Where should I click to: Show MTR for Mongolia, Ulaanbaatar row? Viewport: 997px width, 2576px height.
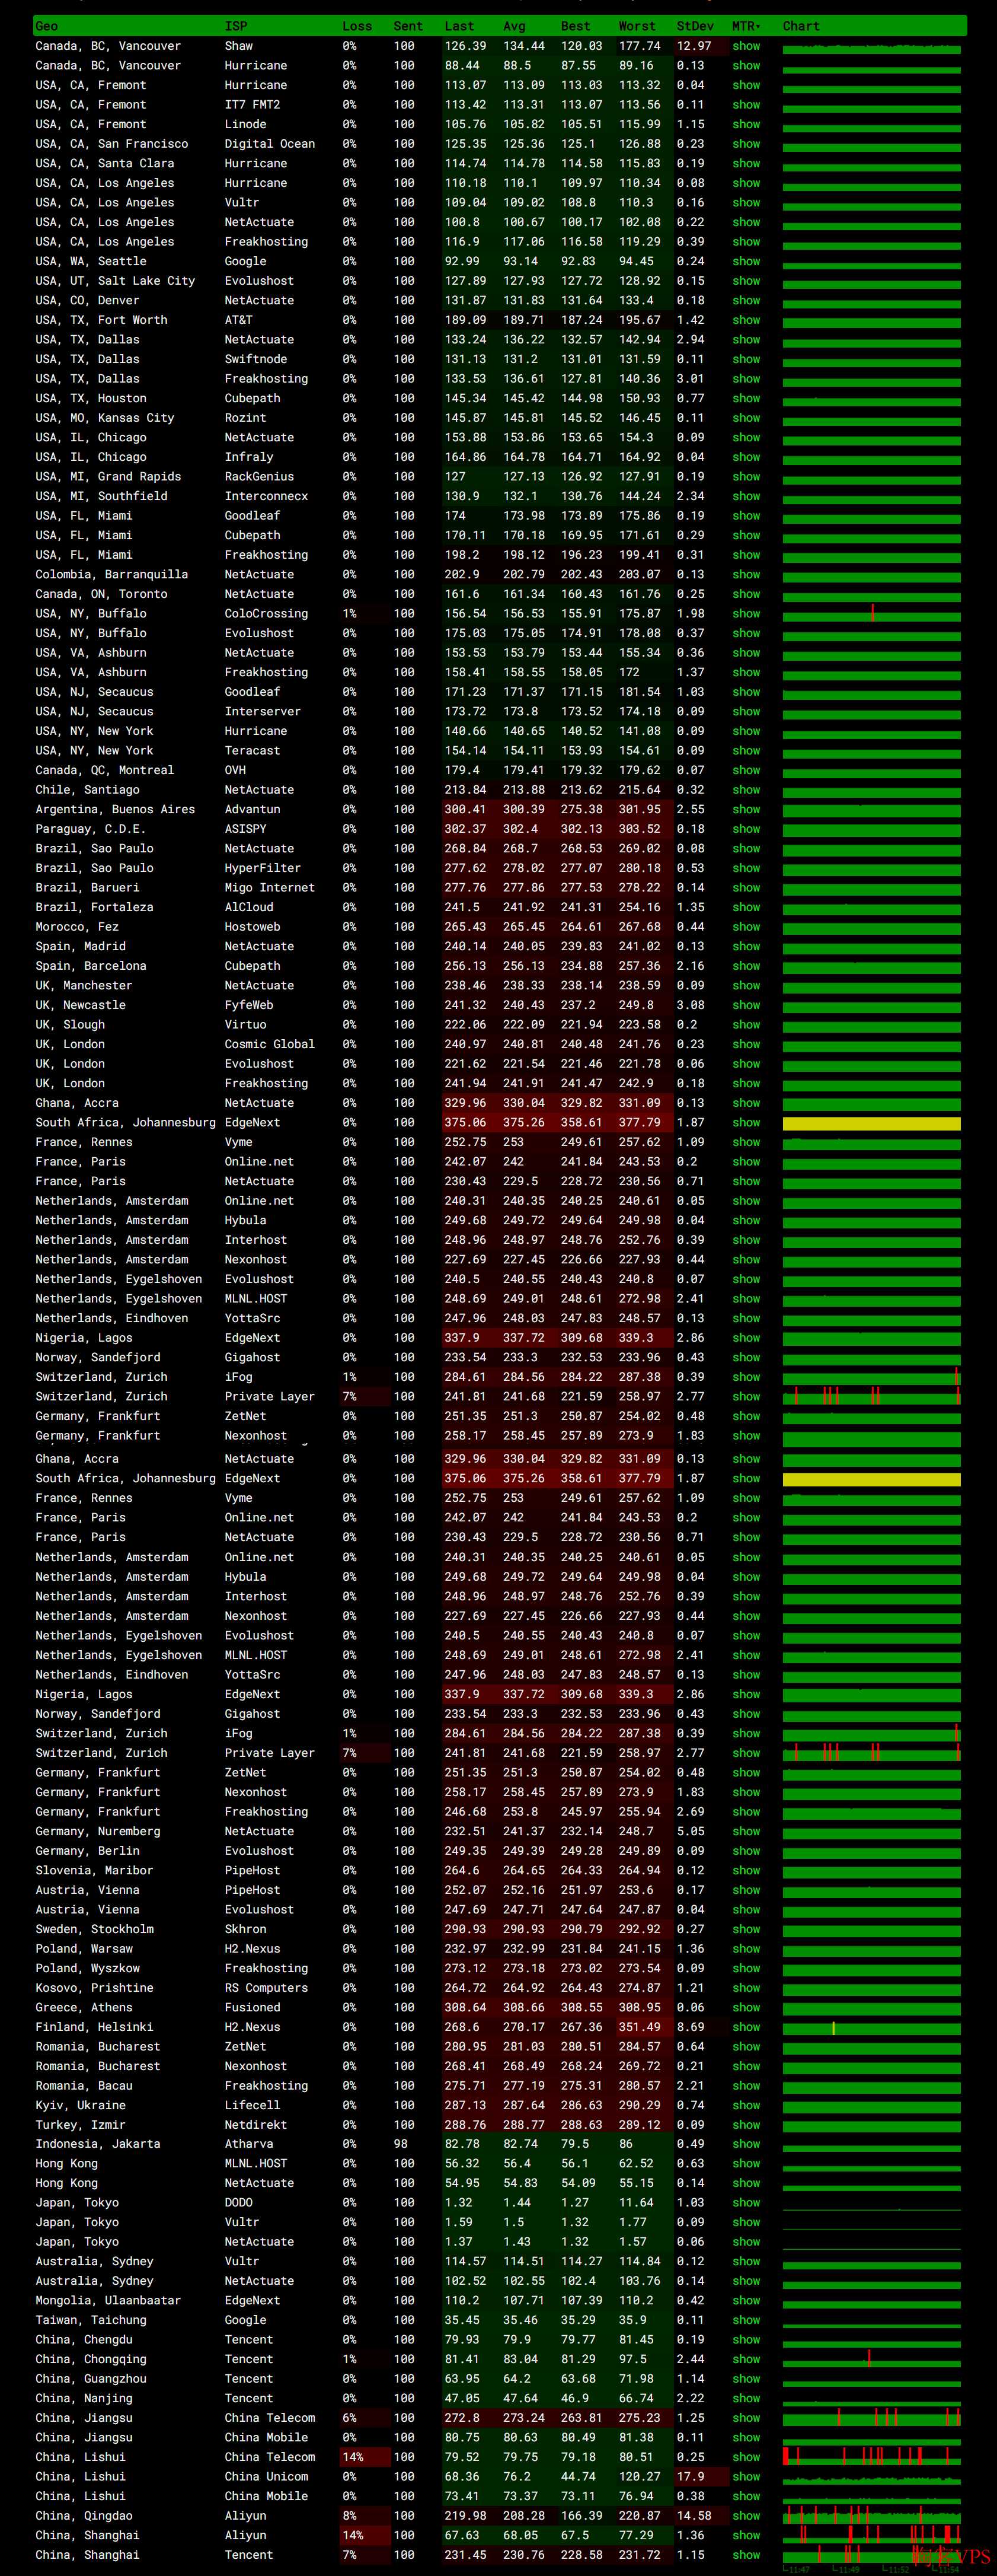coord(746,2301)
